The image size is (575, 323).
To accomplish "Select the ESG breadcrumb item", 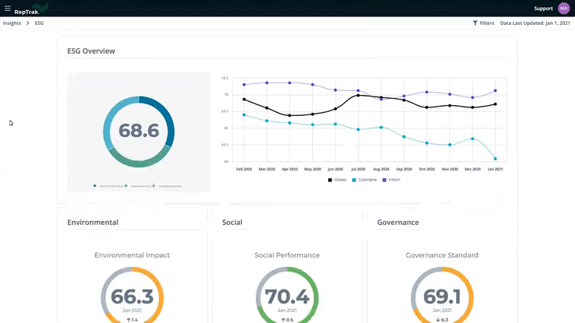I will [39, 23].
